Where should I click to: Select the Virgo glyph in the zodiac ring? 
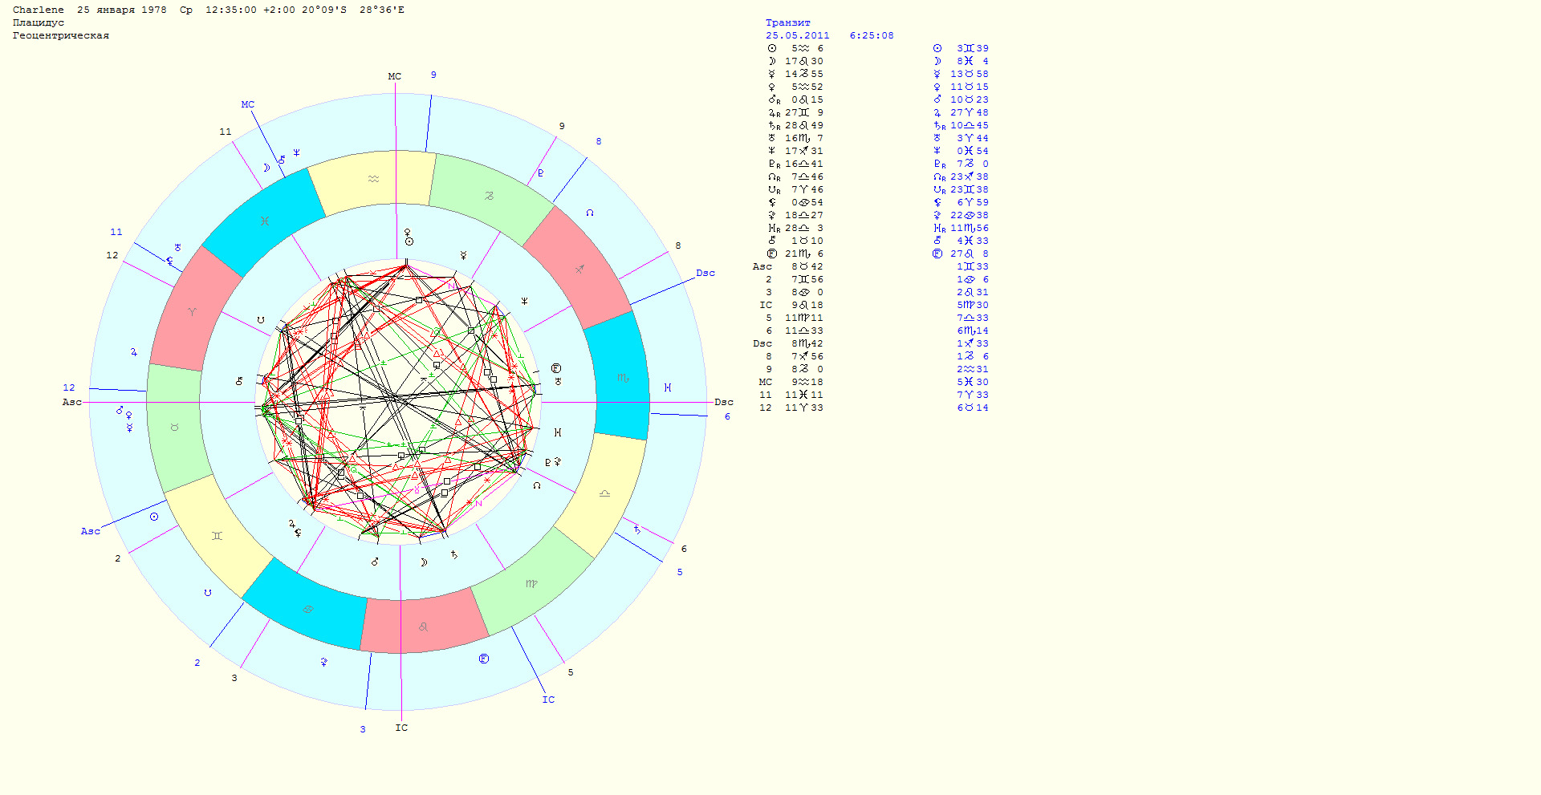531,583
